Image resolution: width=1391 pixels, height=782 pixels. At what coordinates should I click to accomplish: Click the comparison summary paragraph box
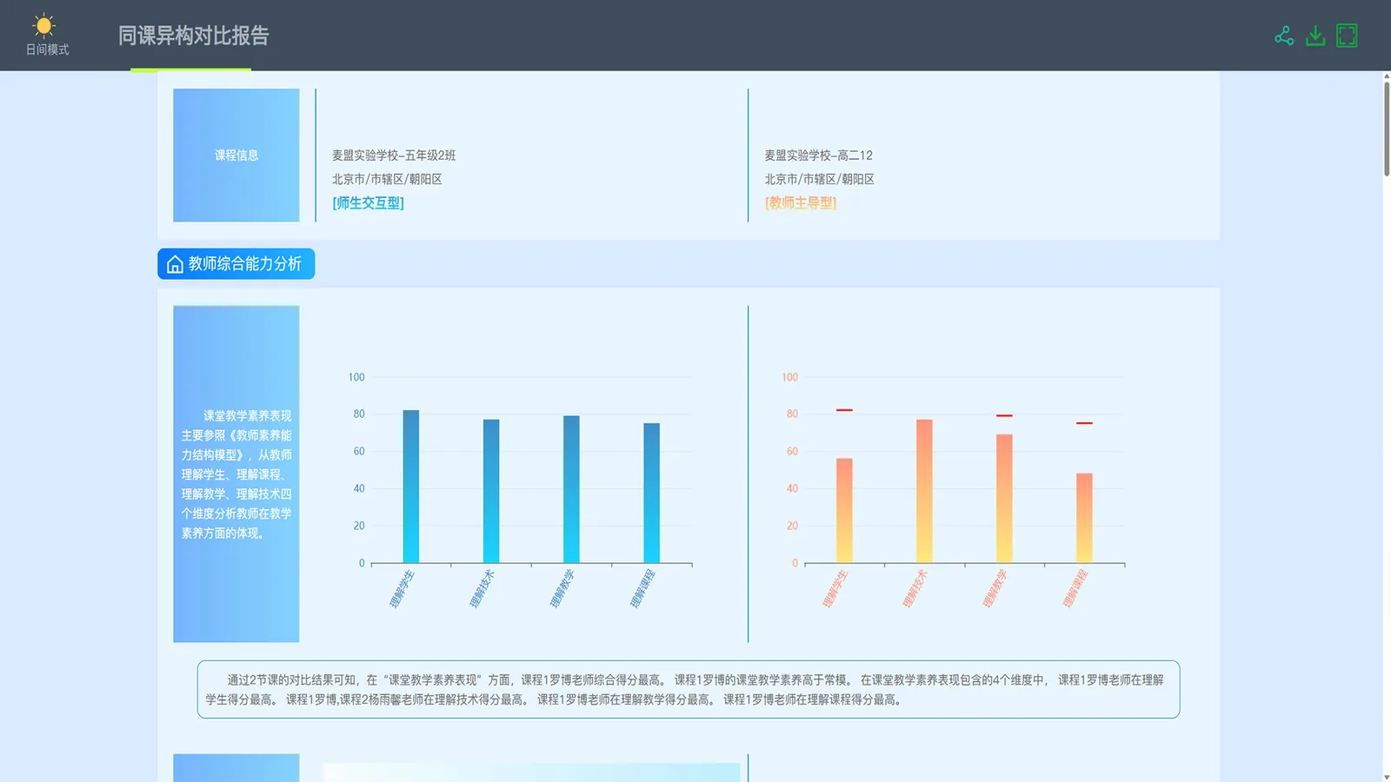click(x=689, y=690)
